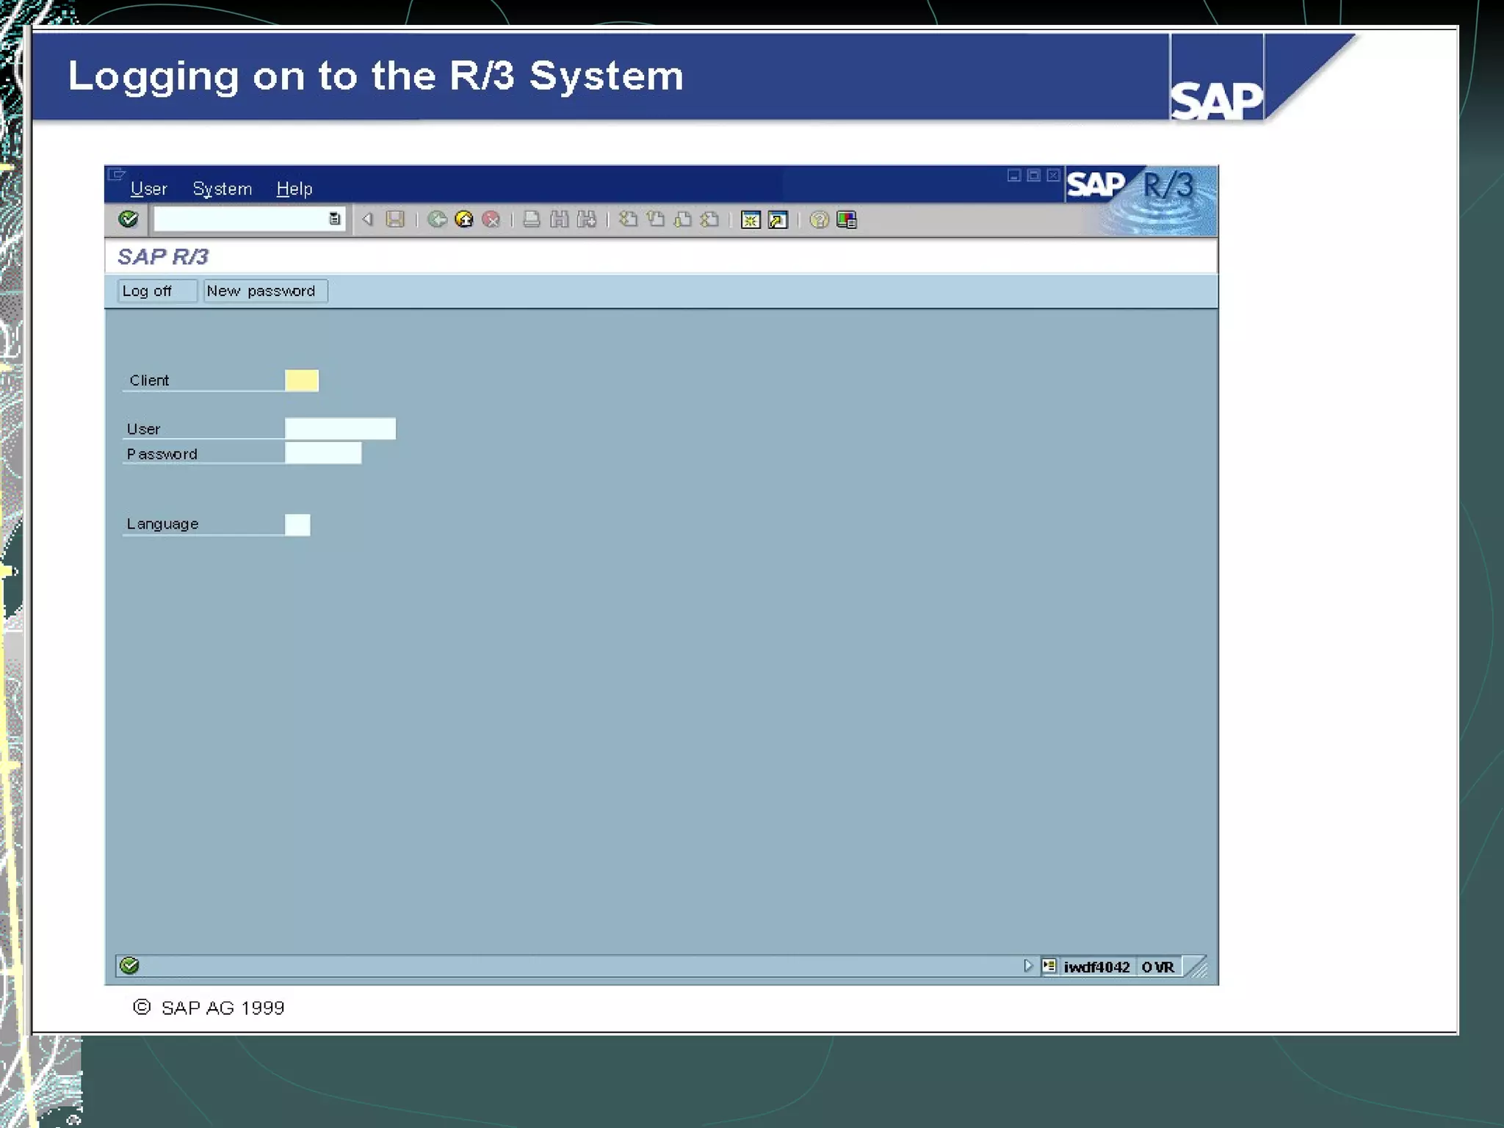
Task: Open Customize local layout icon
Action: click(846, 220)
